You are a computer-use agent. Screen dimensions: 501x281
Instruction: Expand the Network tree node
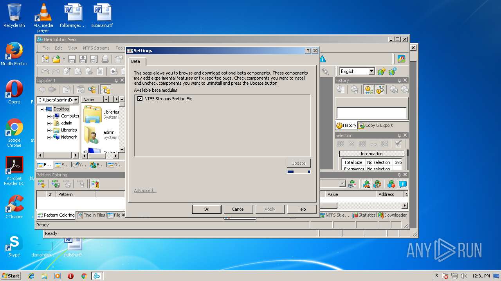49,137
